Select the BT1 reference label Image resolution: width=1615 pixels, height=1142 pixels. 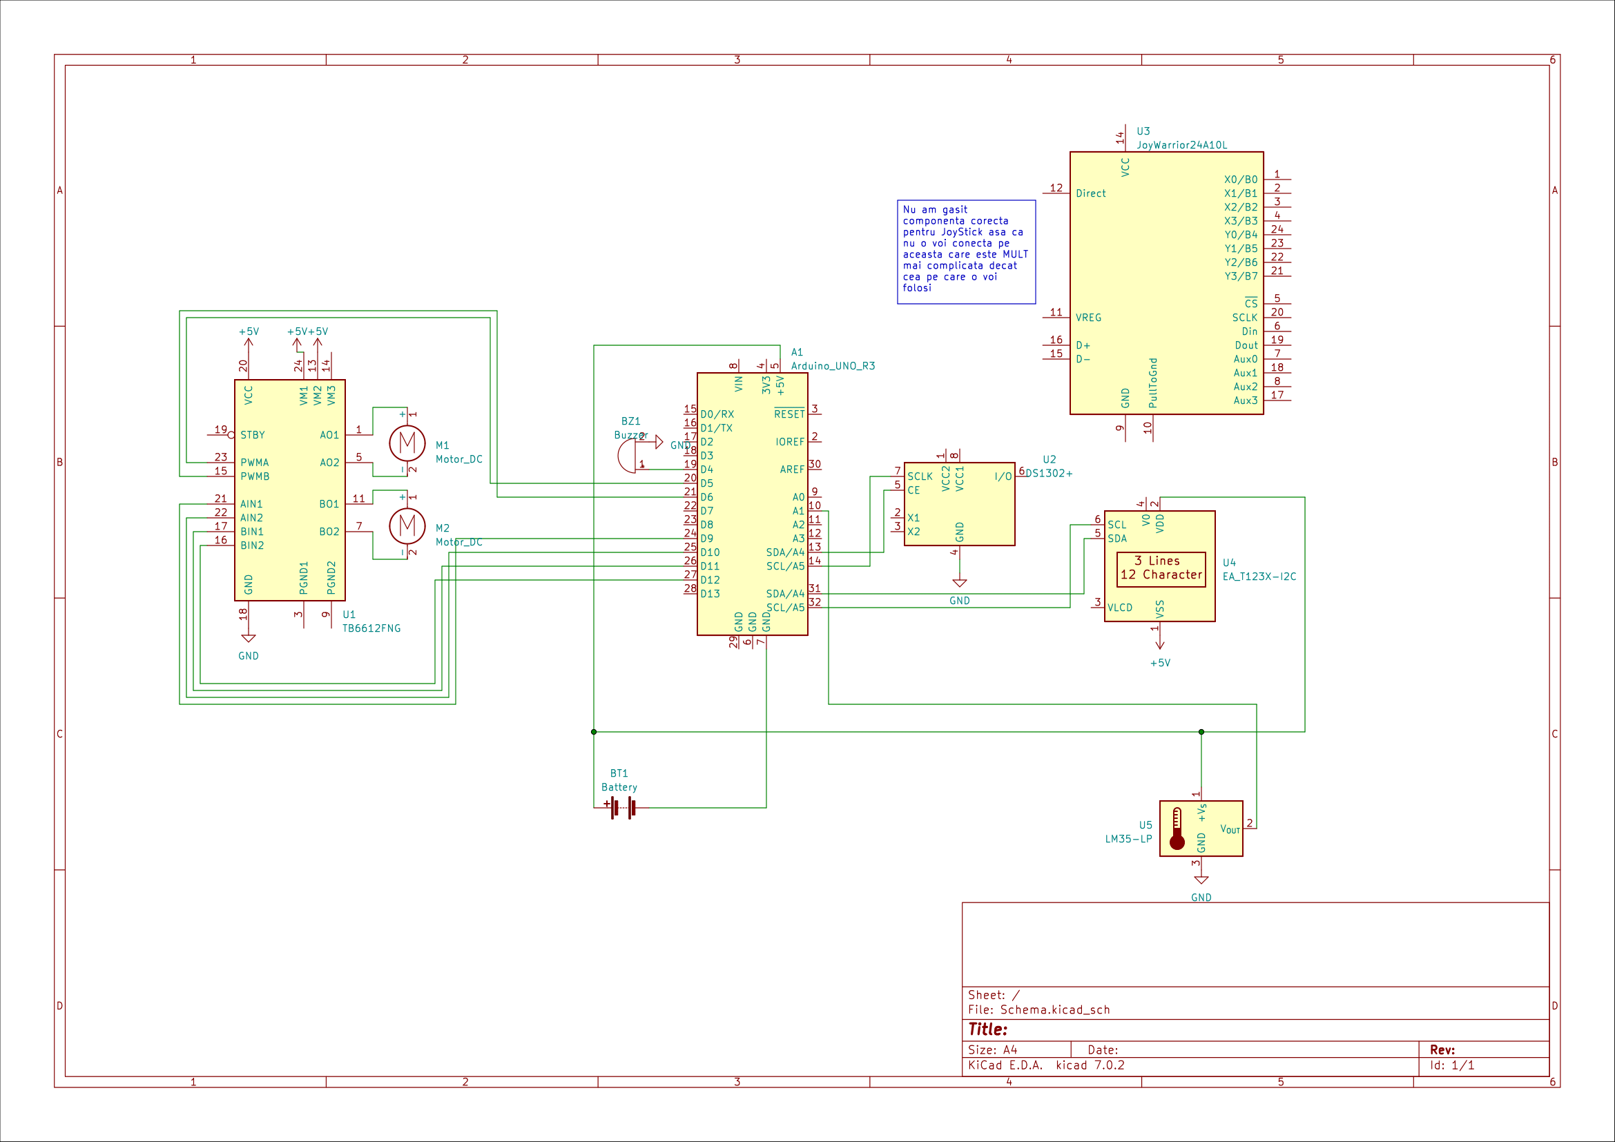[x=619, y=773]
